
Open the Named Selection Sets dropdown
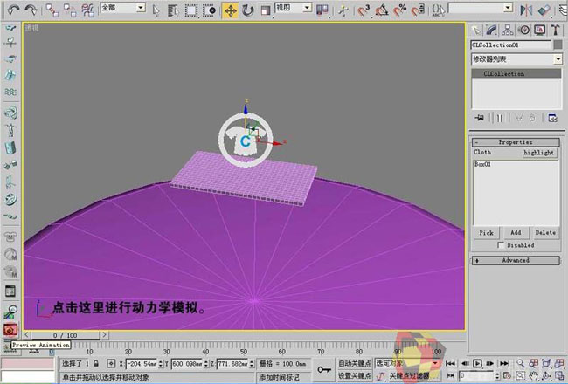[x=508, y=8]
